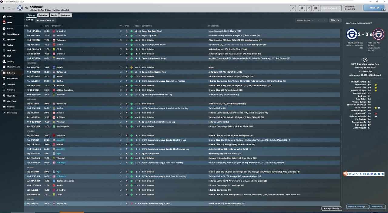Go forward with the right arrow
Image resolution: width=388 pixels, height=213 pixels.
coord(14,8)
